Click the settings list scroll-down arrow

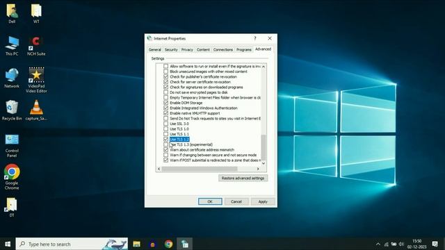(264, 163)
